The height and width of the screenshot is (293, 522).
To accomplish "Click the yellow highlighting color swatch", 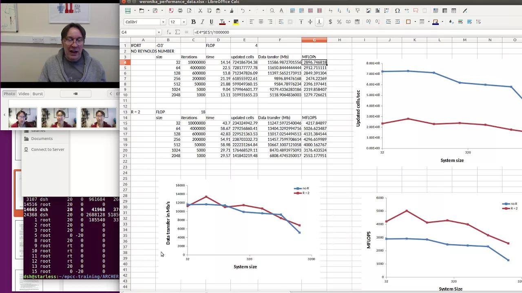I will (x=236, y=22).
